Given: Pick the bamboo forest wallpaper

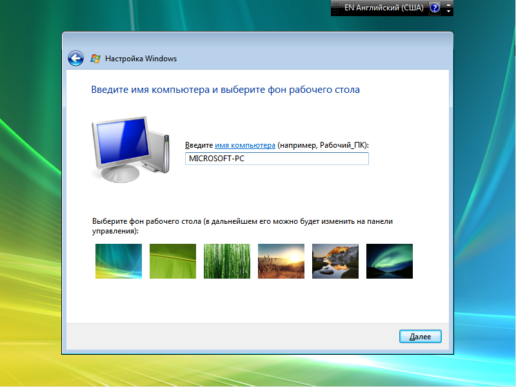Looking at the screenshot, I should tap(227, 261).
